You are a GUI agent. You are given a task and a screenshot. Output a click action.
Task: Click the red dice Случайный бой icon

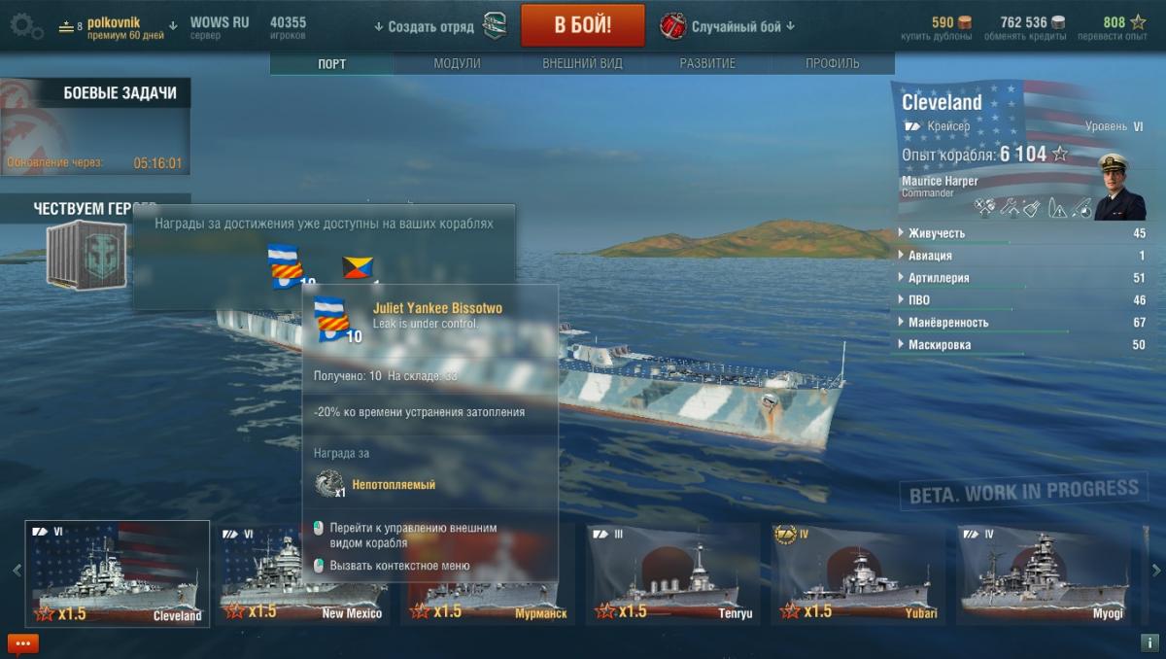672,26
